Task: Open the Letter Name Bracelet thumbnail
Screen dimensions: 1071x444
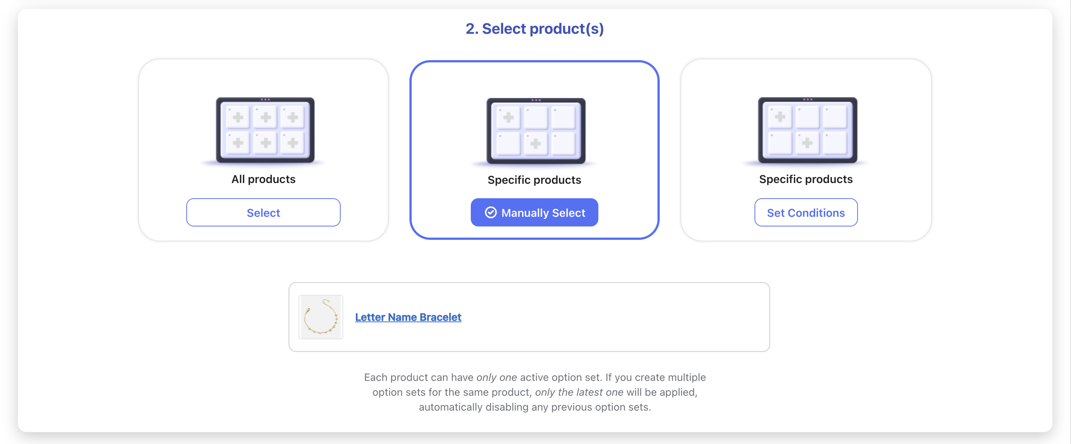Action: (321, 317)
